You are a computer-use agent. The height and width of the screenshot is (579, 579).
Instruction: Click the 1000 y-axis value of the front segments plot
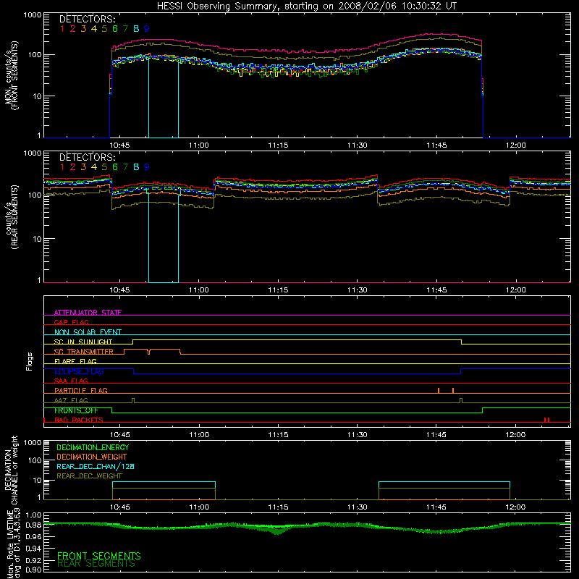click(33, 15)
